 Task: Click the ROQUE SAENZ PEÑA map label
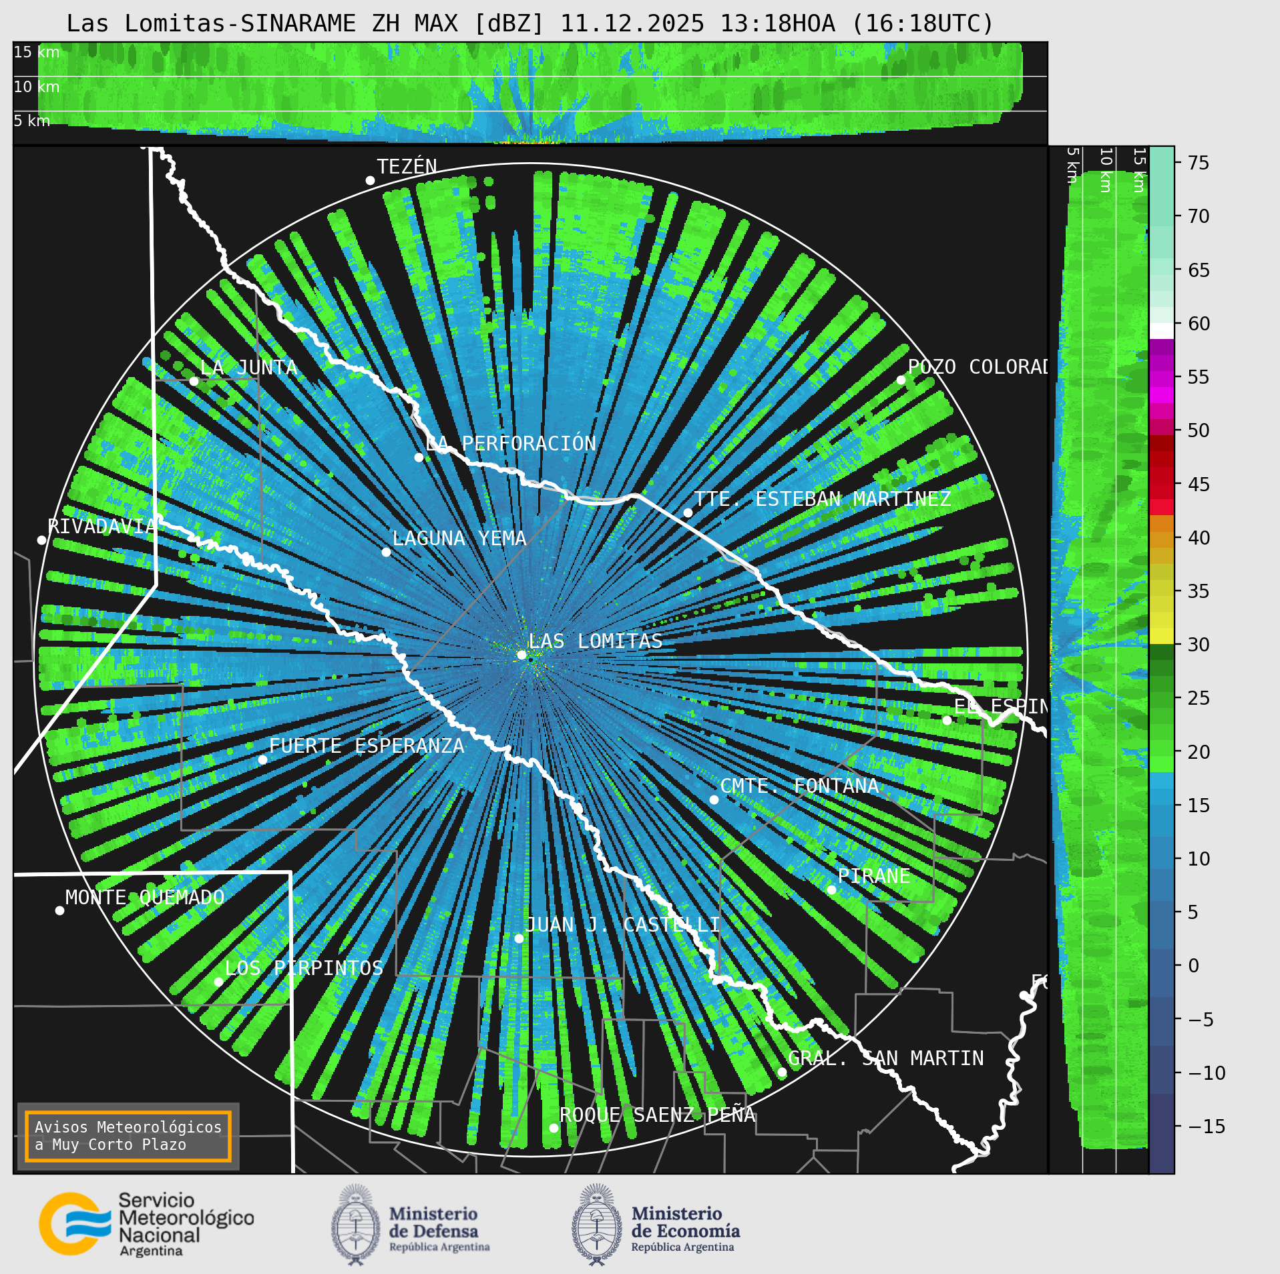[657, 1115]
